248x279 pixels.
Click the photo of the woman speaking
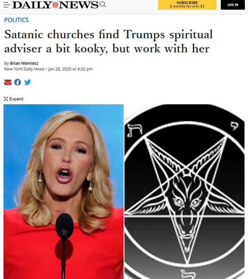click(64, 191)
